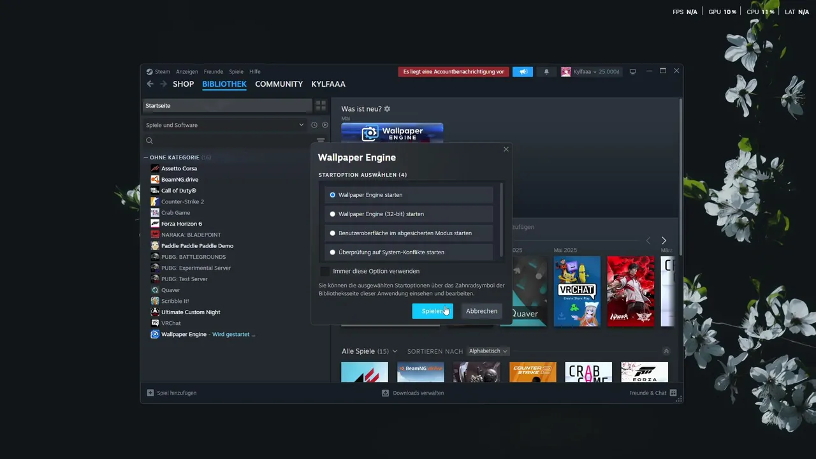Click the Counter-Strike 2 icon in the list
This screenshot has height=459, width=816.
[155, 201]
